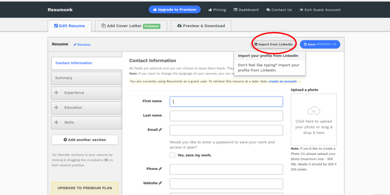Click thumbs-up icon on Upgrade to Premium
The image size is (390, 195).
pyautogui.click(x=155, y=10)
